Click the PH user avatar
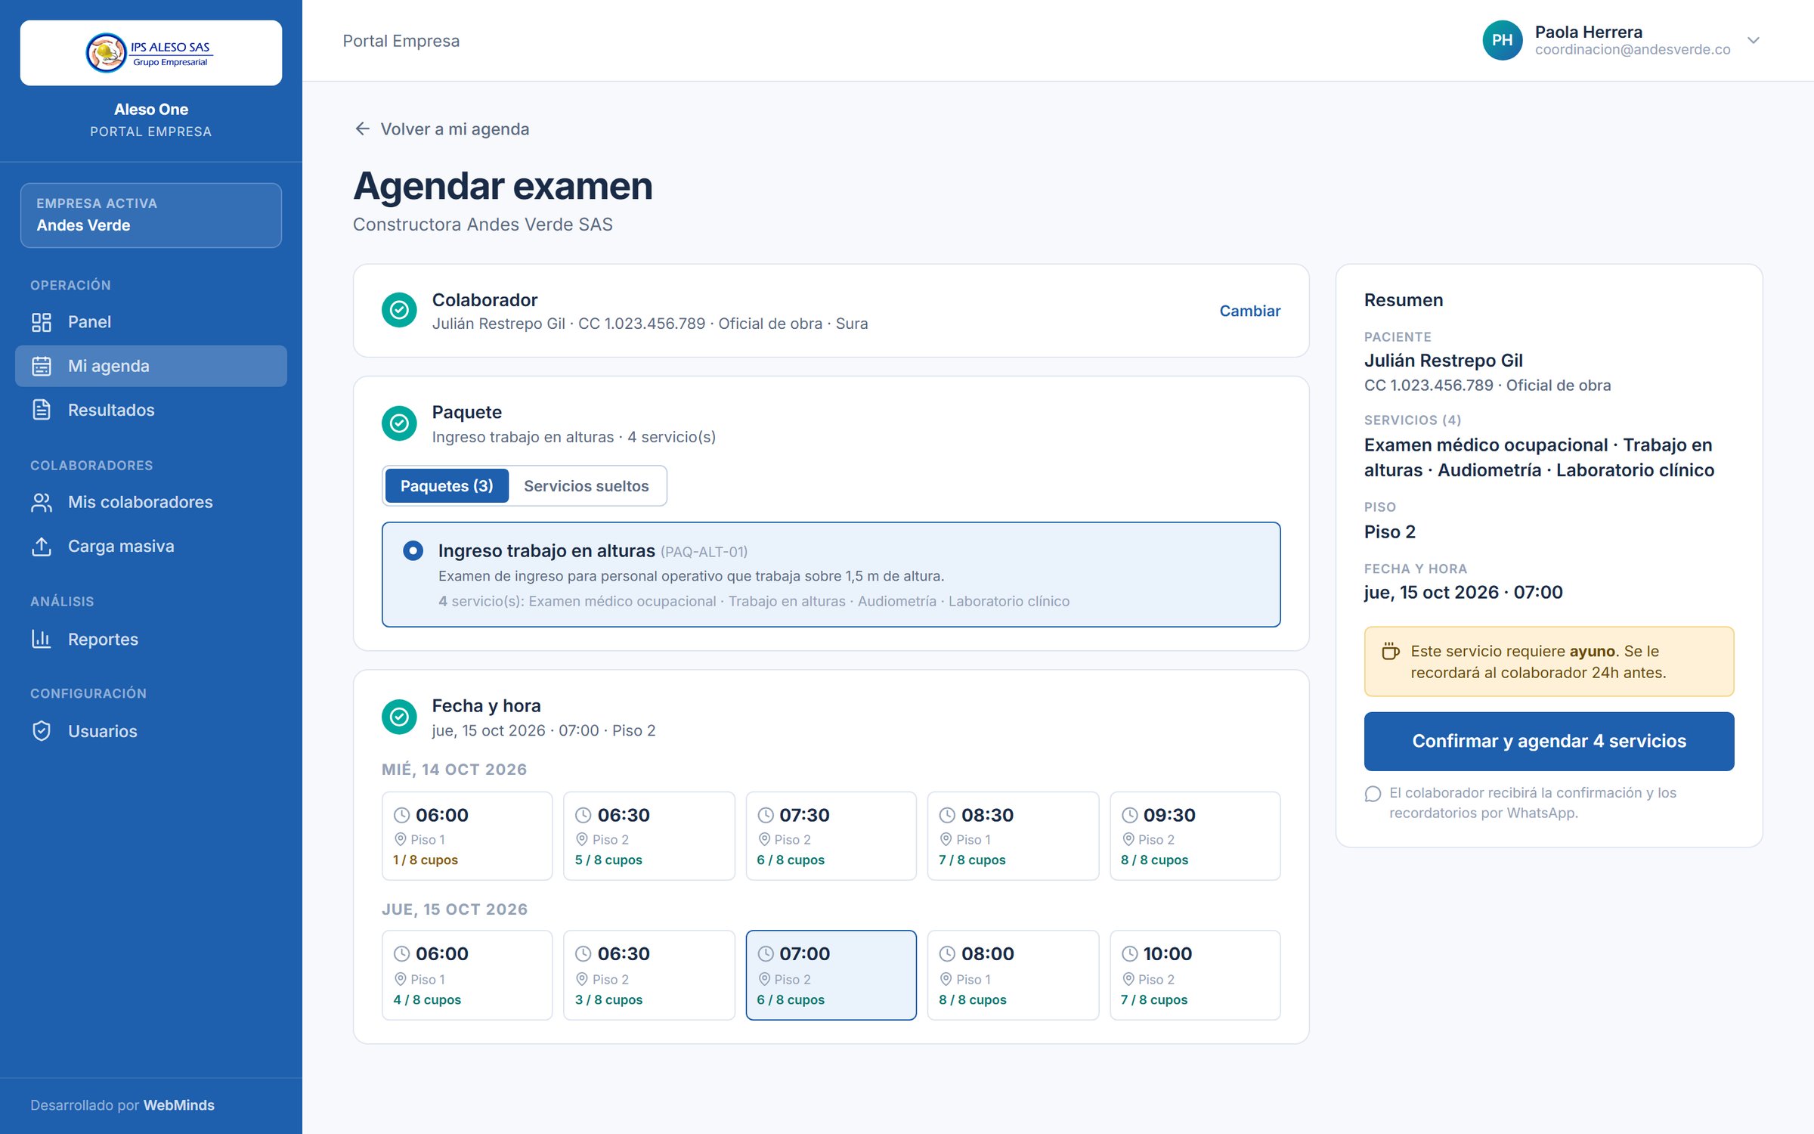The height and width of the screenshot is (1134, 1814). pyautogui.click(x=1502, y=40)
